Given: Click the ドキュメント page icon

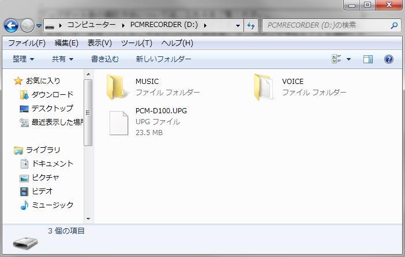Looking at the screenshot, I should point(24,164).
